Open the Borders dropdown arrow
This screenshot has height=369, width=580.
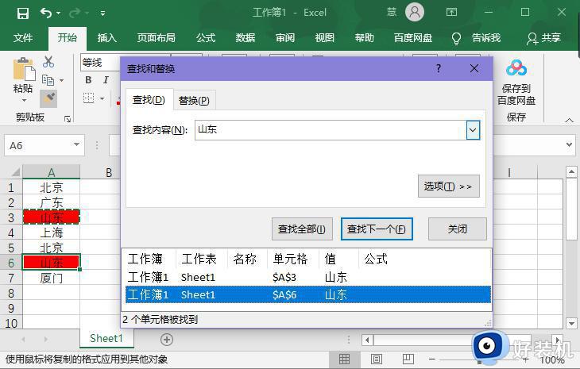(102, 98)
